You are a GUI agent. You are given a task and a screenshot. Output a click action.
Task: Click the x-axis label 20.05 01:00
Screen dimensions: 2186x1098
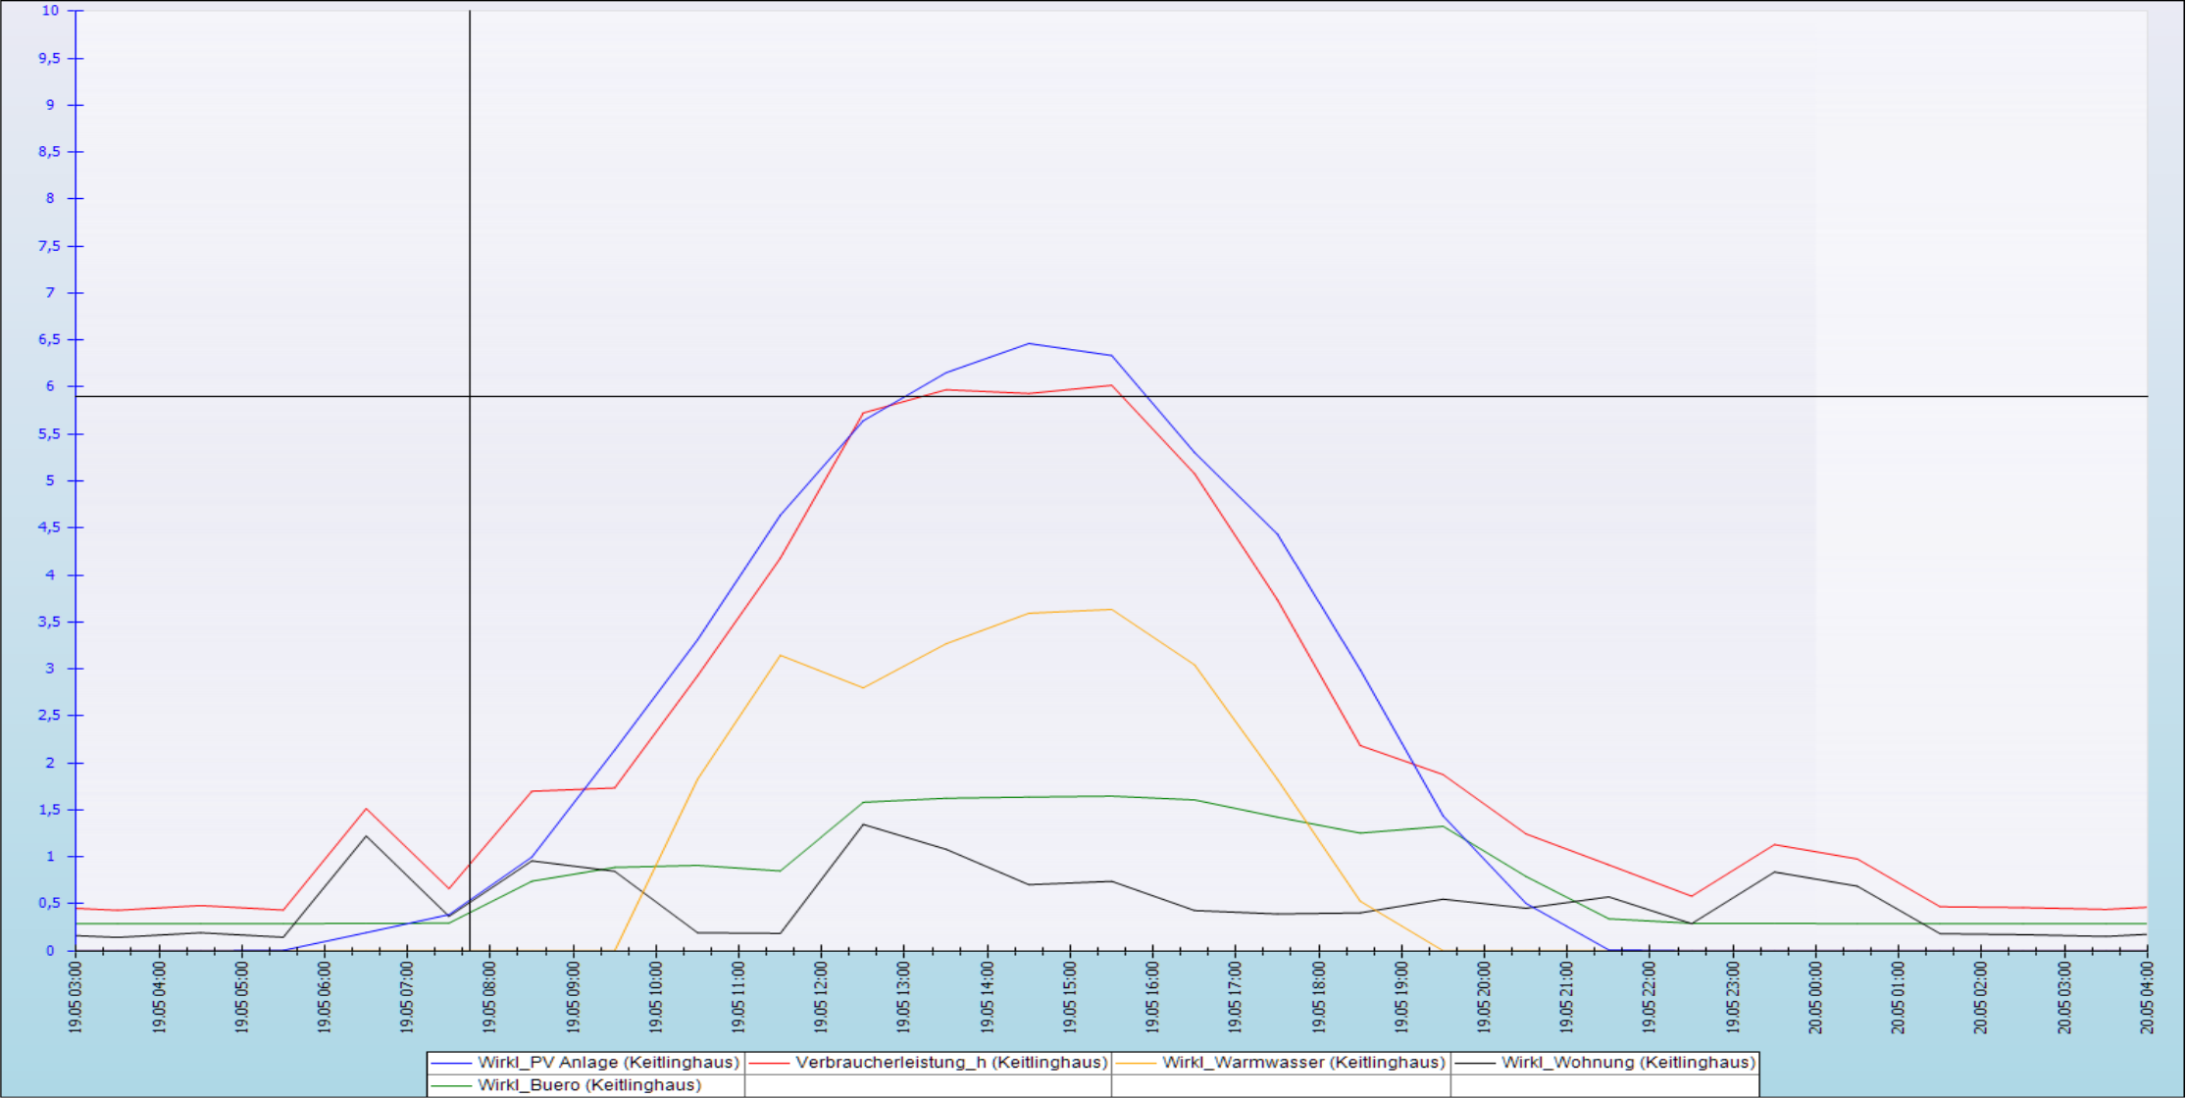point(1899,997)
